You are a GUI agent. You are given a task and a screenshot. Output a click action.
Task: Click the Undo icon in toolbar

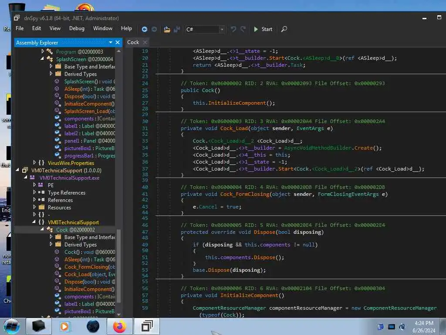coord(233,29)
